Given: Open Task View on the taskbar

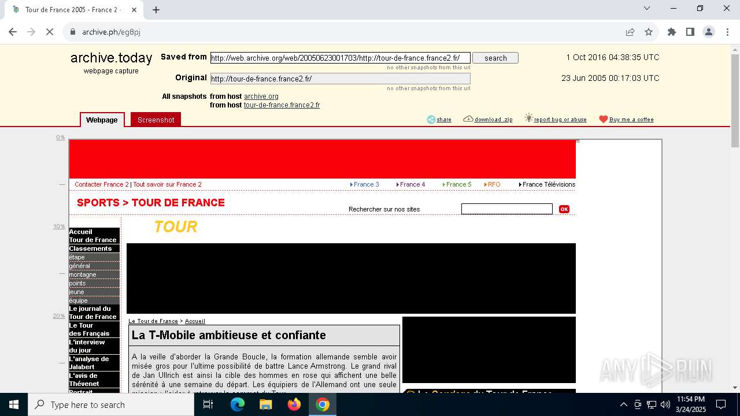Looking at the screenshot, I should [208, 404].
